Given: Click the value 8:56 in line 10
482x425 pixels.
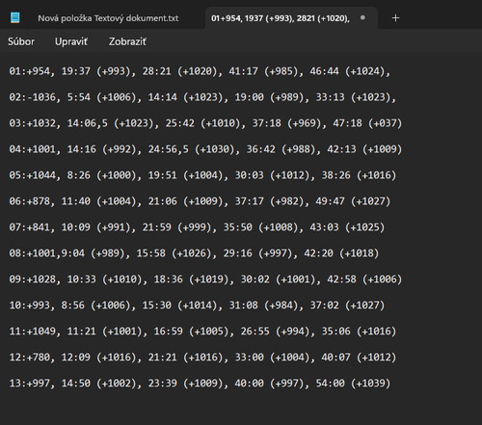Looking at the screenshot, I should tap(73, 305).
